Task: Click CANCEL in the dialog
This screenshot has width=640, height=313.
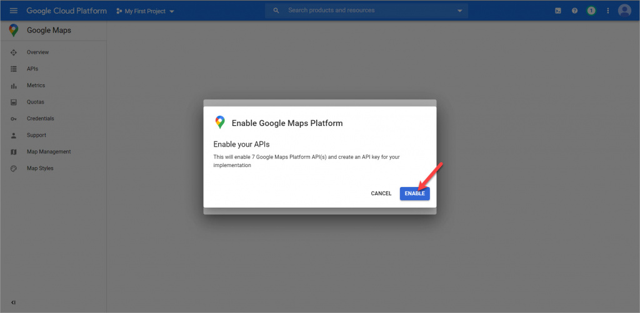Action: [x=381, y=193]
